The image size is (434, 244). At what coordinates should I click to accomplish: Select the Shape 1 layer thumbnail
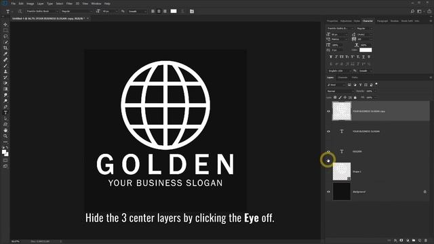[x=342, y=171]
